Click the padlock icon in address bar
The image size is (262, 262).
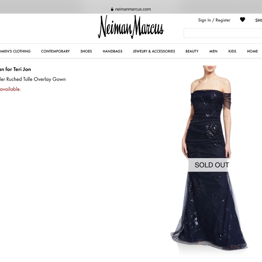click(112, 9)
